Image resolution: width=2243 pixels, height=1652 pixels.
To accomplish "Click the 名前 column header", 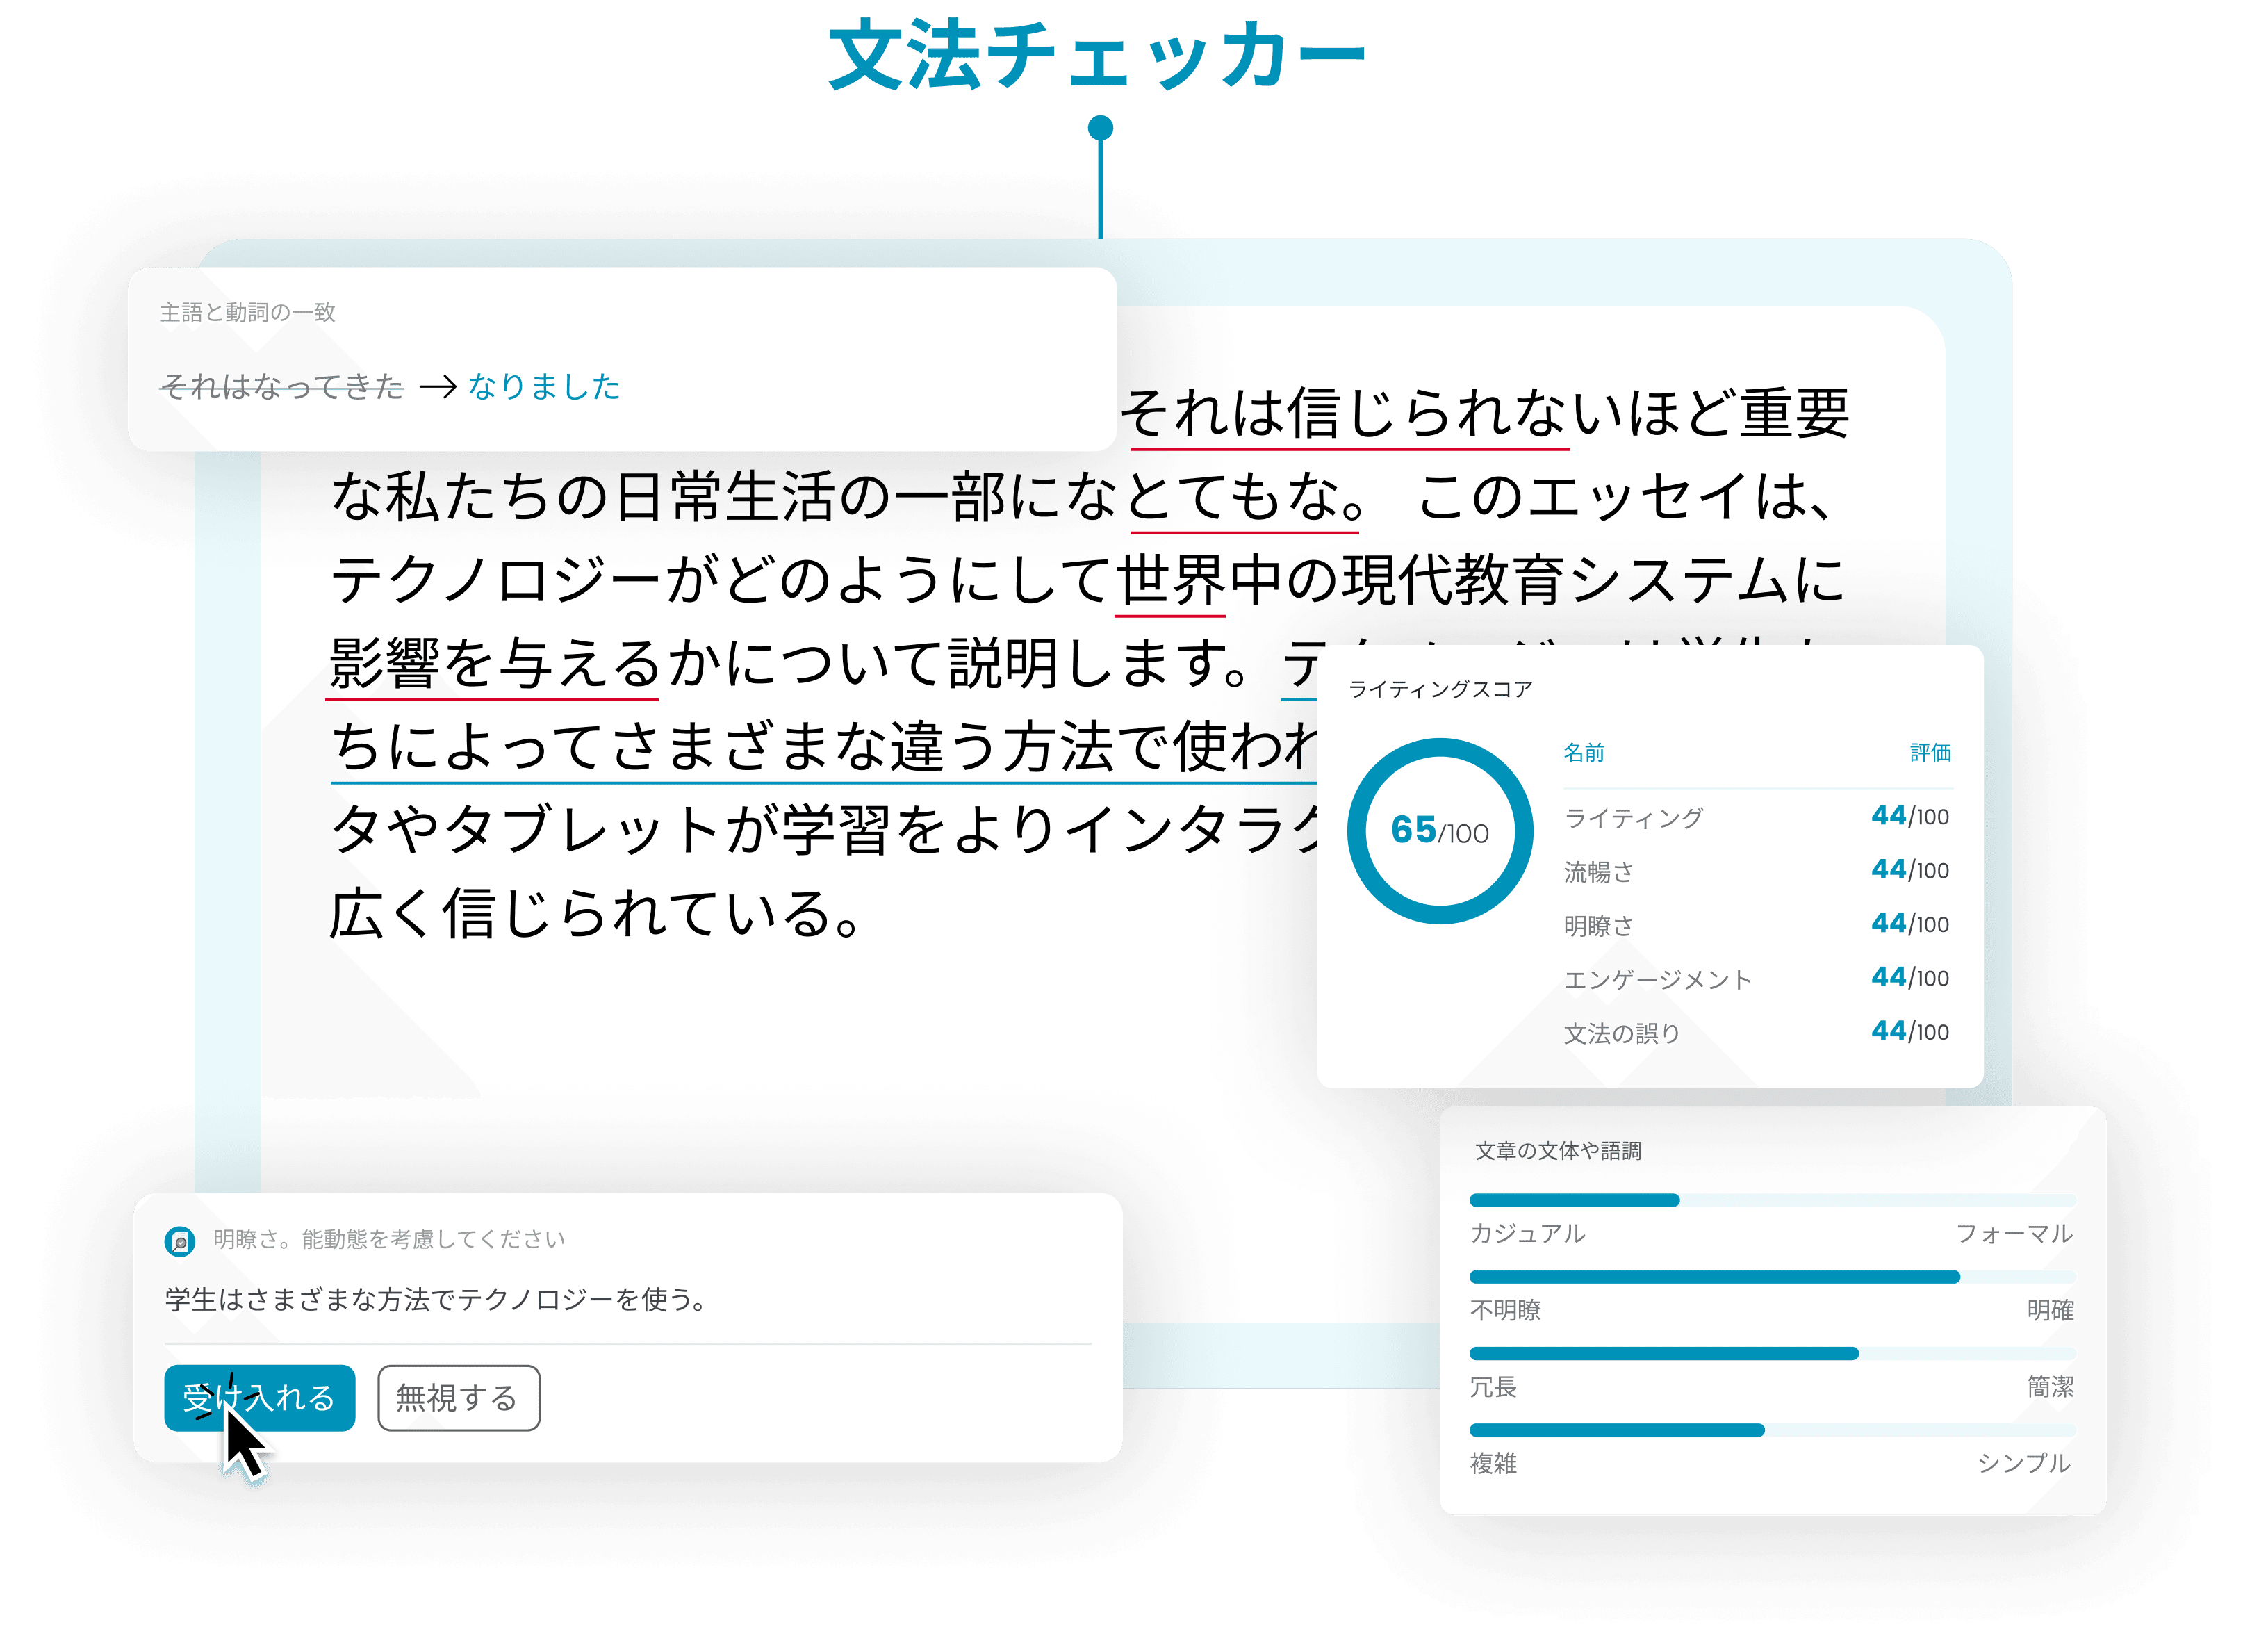I will (x=1584, y=752).
